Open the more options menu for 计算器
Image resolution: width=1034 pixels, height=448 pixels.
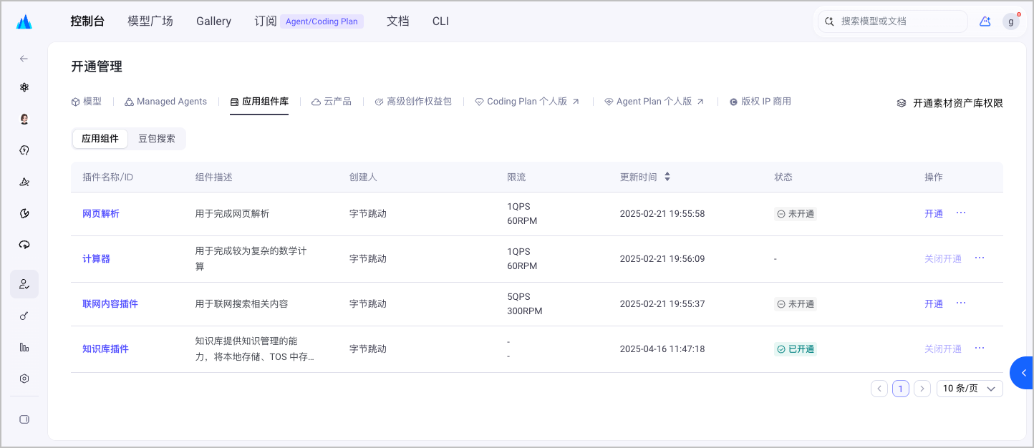pyautogui.click(x=980, y=258)
